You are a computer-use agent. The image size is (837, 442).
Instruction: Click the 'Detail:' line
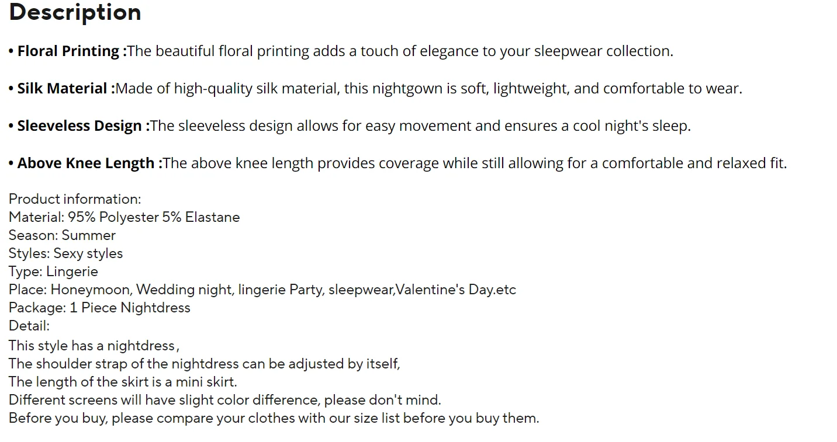click(29, 326)
